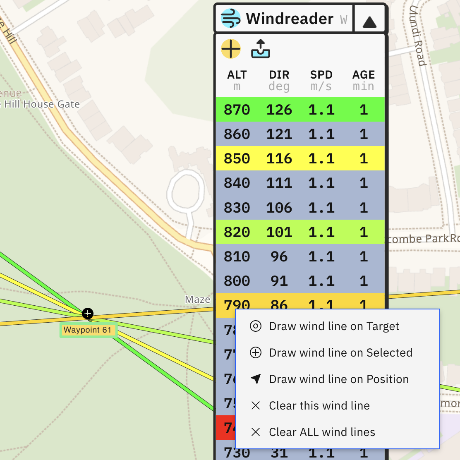
Task: Click the navigation arrow icon beside Position
Action: [256, 379]
